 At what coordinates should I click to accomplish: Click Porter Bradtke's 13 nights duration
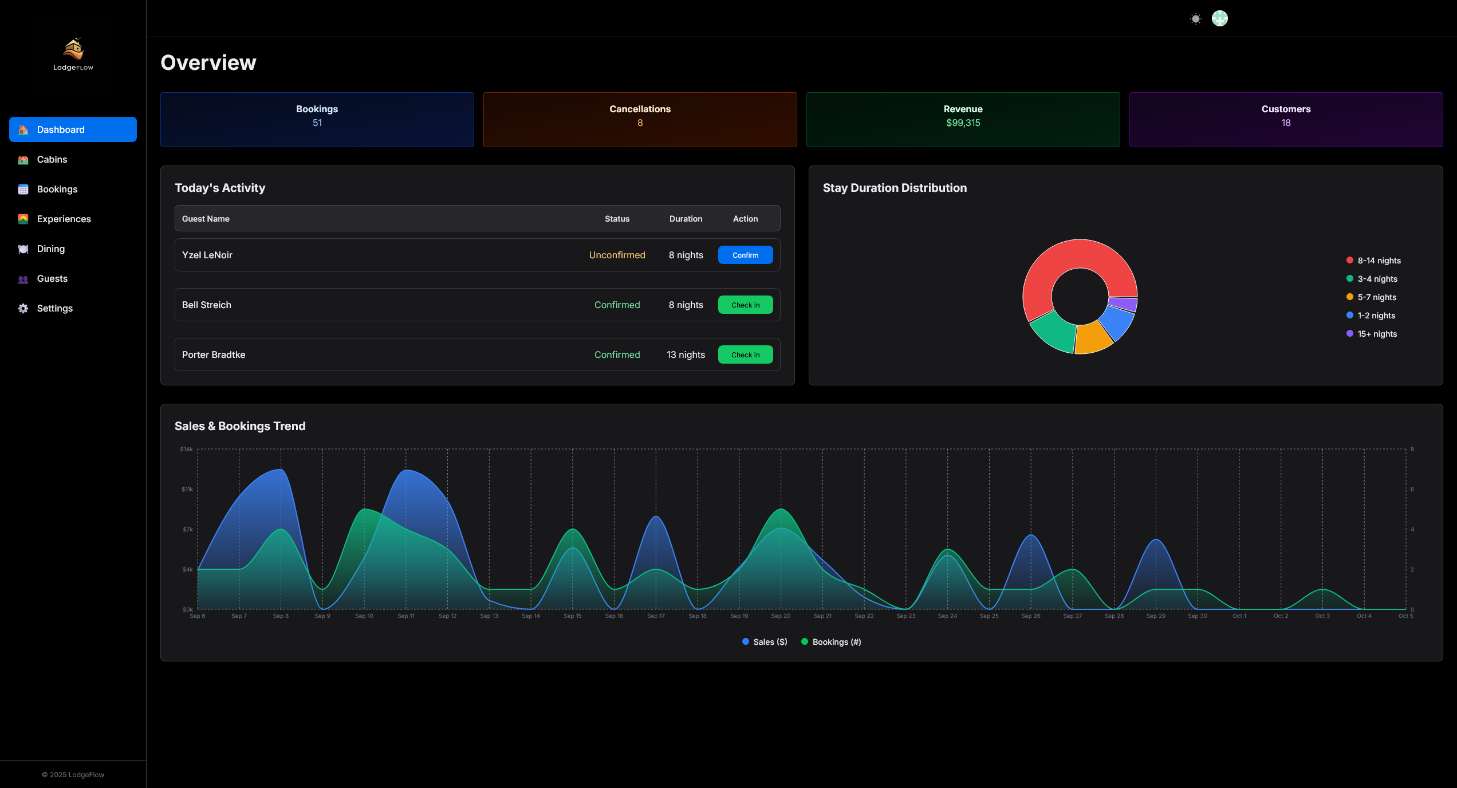pyautogui.click(x=686, y=354)
